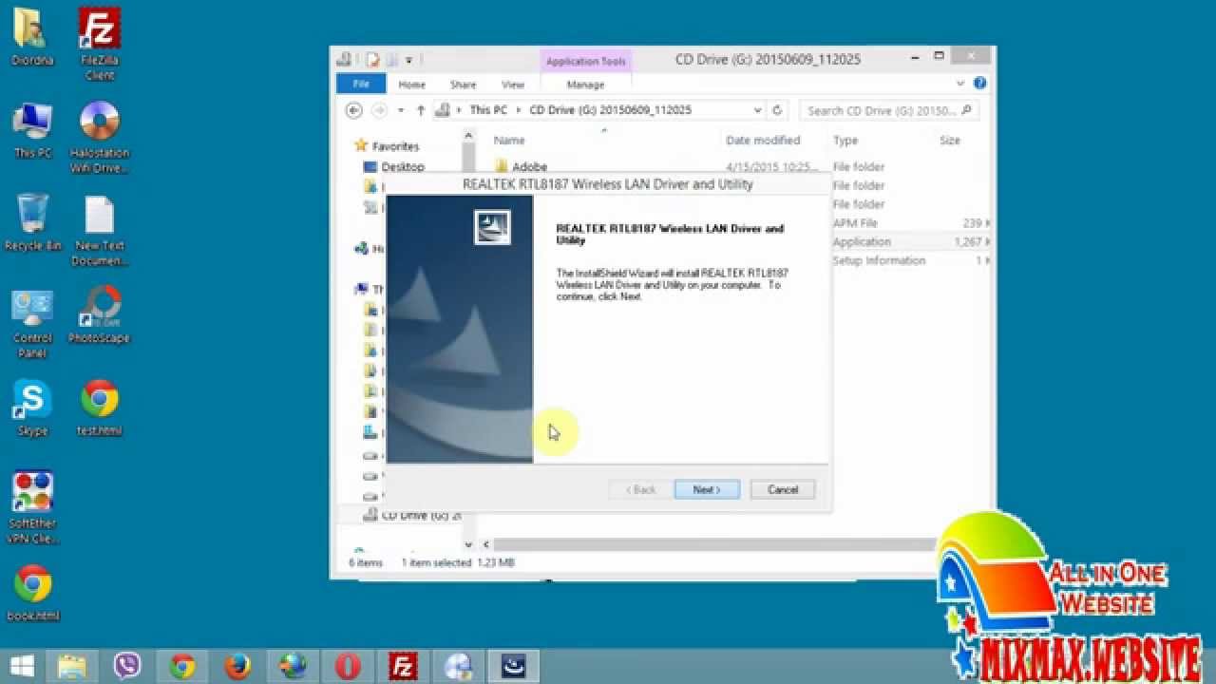Click the Setup Information type entry
The height and width of the screenshot is (684, 1216).
[879, 260]
